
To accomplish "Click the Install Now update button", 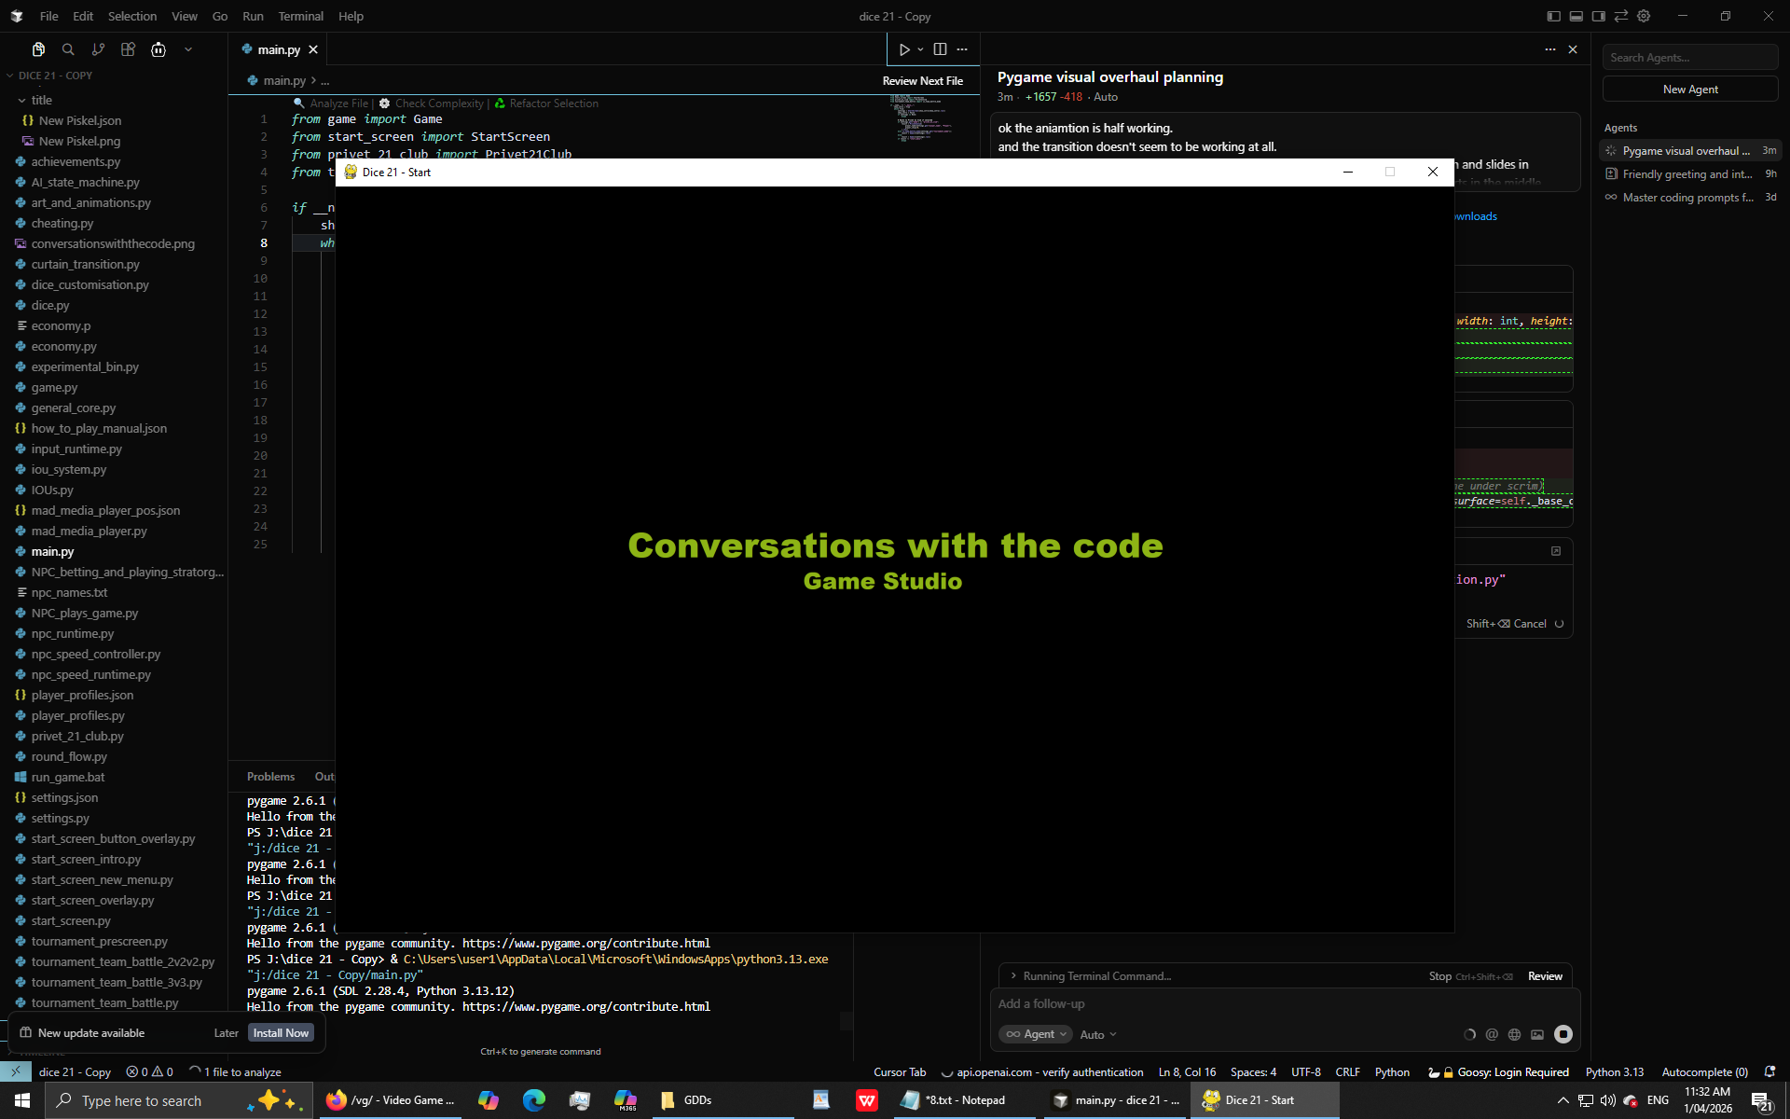I will pyautogui.click(x=281, y=1032).
